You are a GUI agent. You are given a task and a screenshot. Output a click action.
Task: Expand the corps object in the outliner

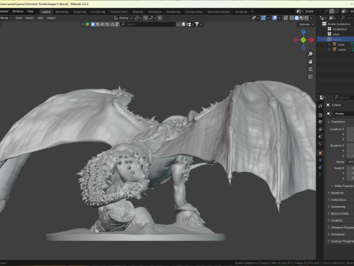pyautogui.click(x=329, y=50)
